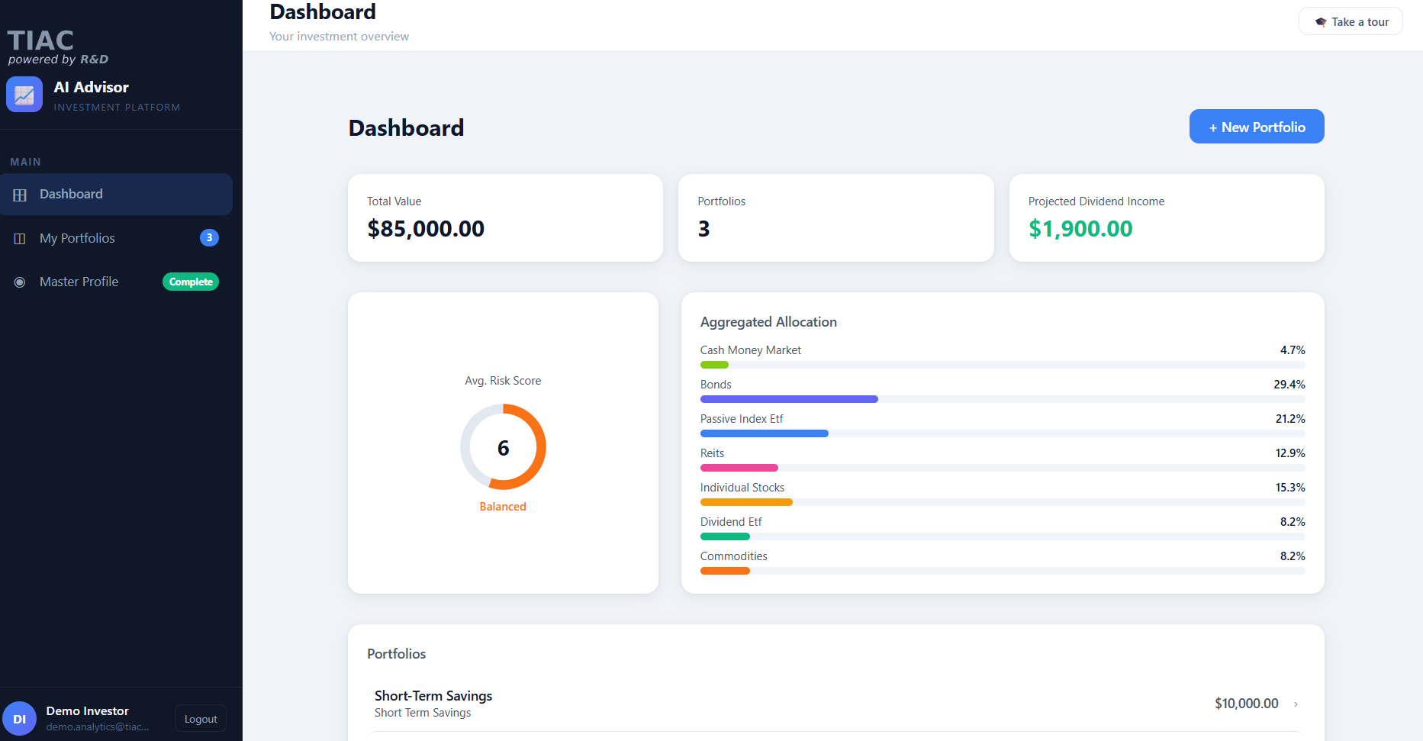The width and height of the screenshot is (1423, 741).
Task: Click the Individual Stocks allocation bar
Action: pyautogui.click(x=746, y=502)
